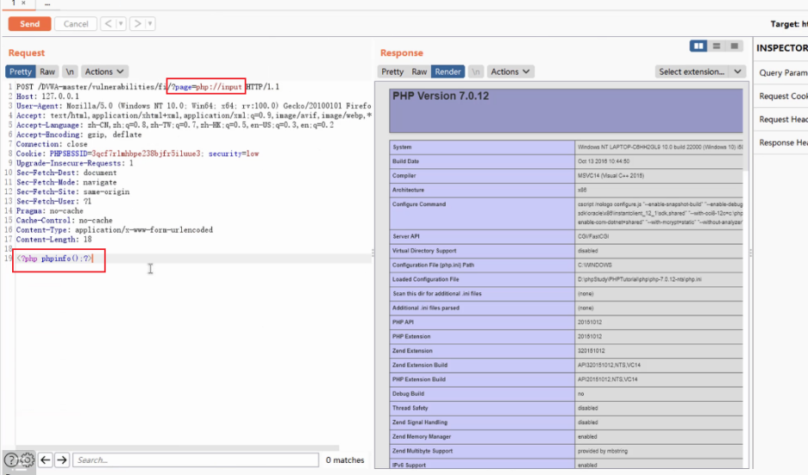Screen dimensions: 808x475
Task: Close Repeater tab 1
Action: 23,3
